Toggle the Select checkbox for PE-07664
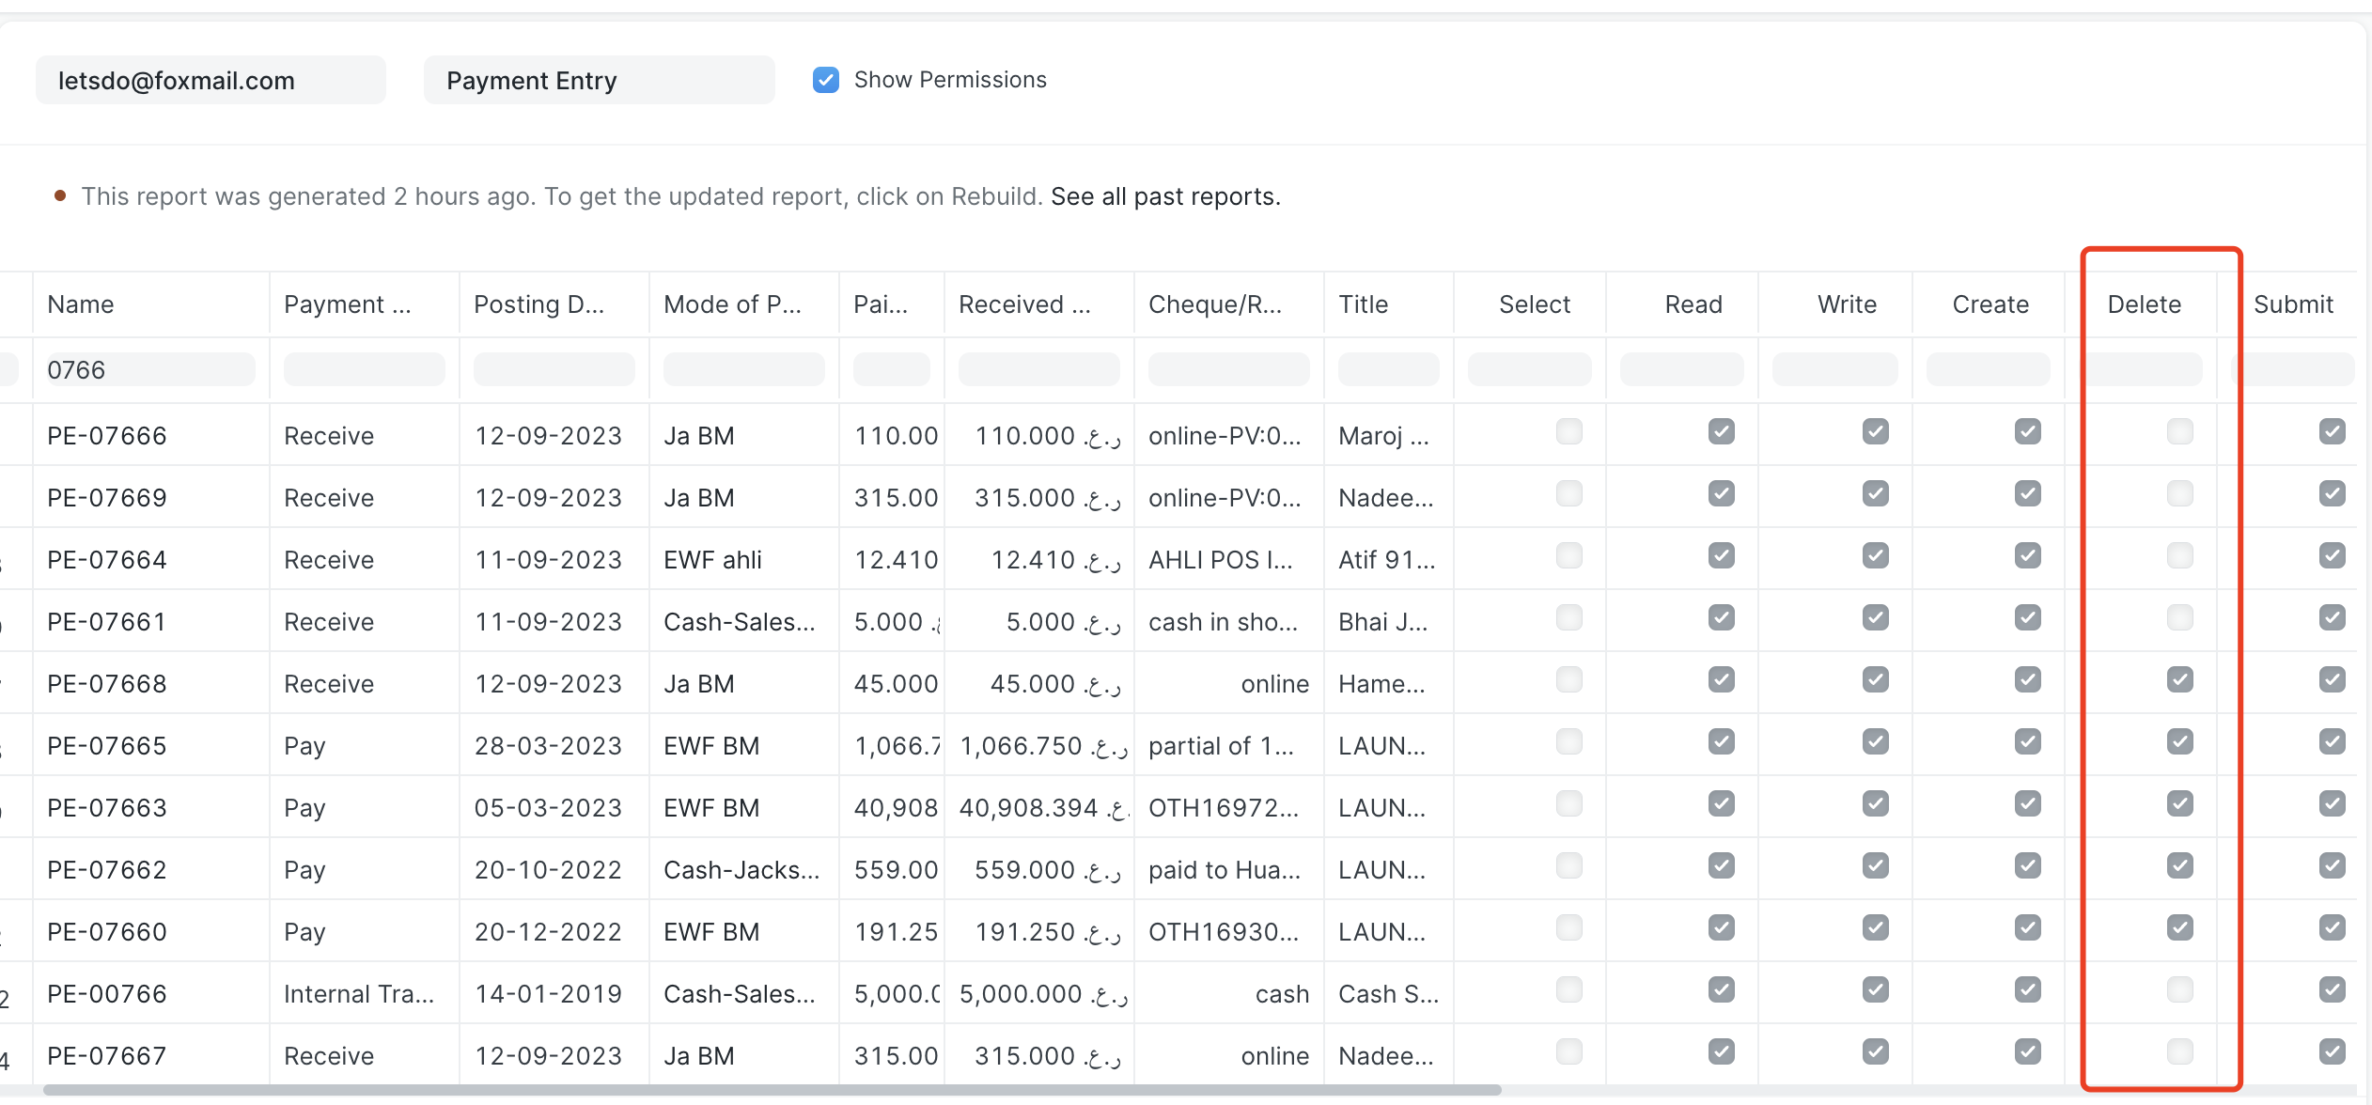The image size is (2372, 1105). point(1568,555)
